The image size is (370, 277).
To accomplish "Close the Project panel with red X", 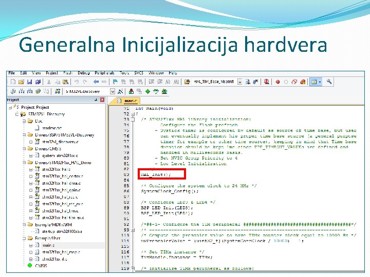I will tap(102, 100).
